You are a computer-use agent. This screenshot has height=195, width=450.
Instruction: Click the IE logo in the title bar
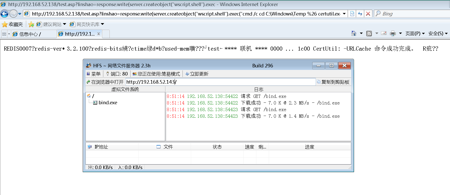point(3,4)
